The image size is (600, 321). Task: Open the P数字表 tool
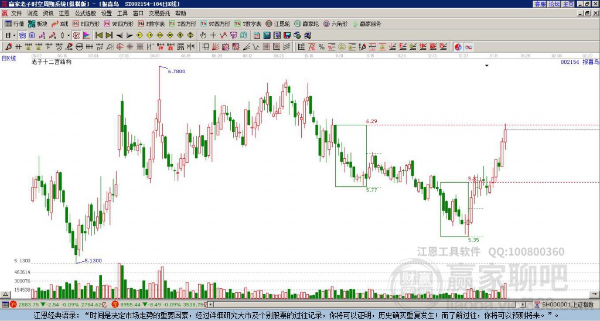[x=151, y=23]
